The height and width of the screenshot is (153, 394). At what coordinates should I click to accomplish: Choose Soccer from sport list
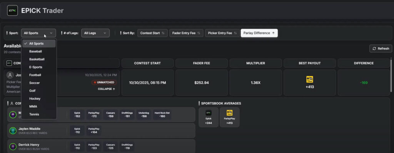point(39,83)
